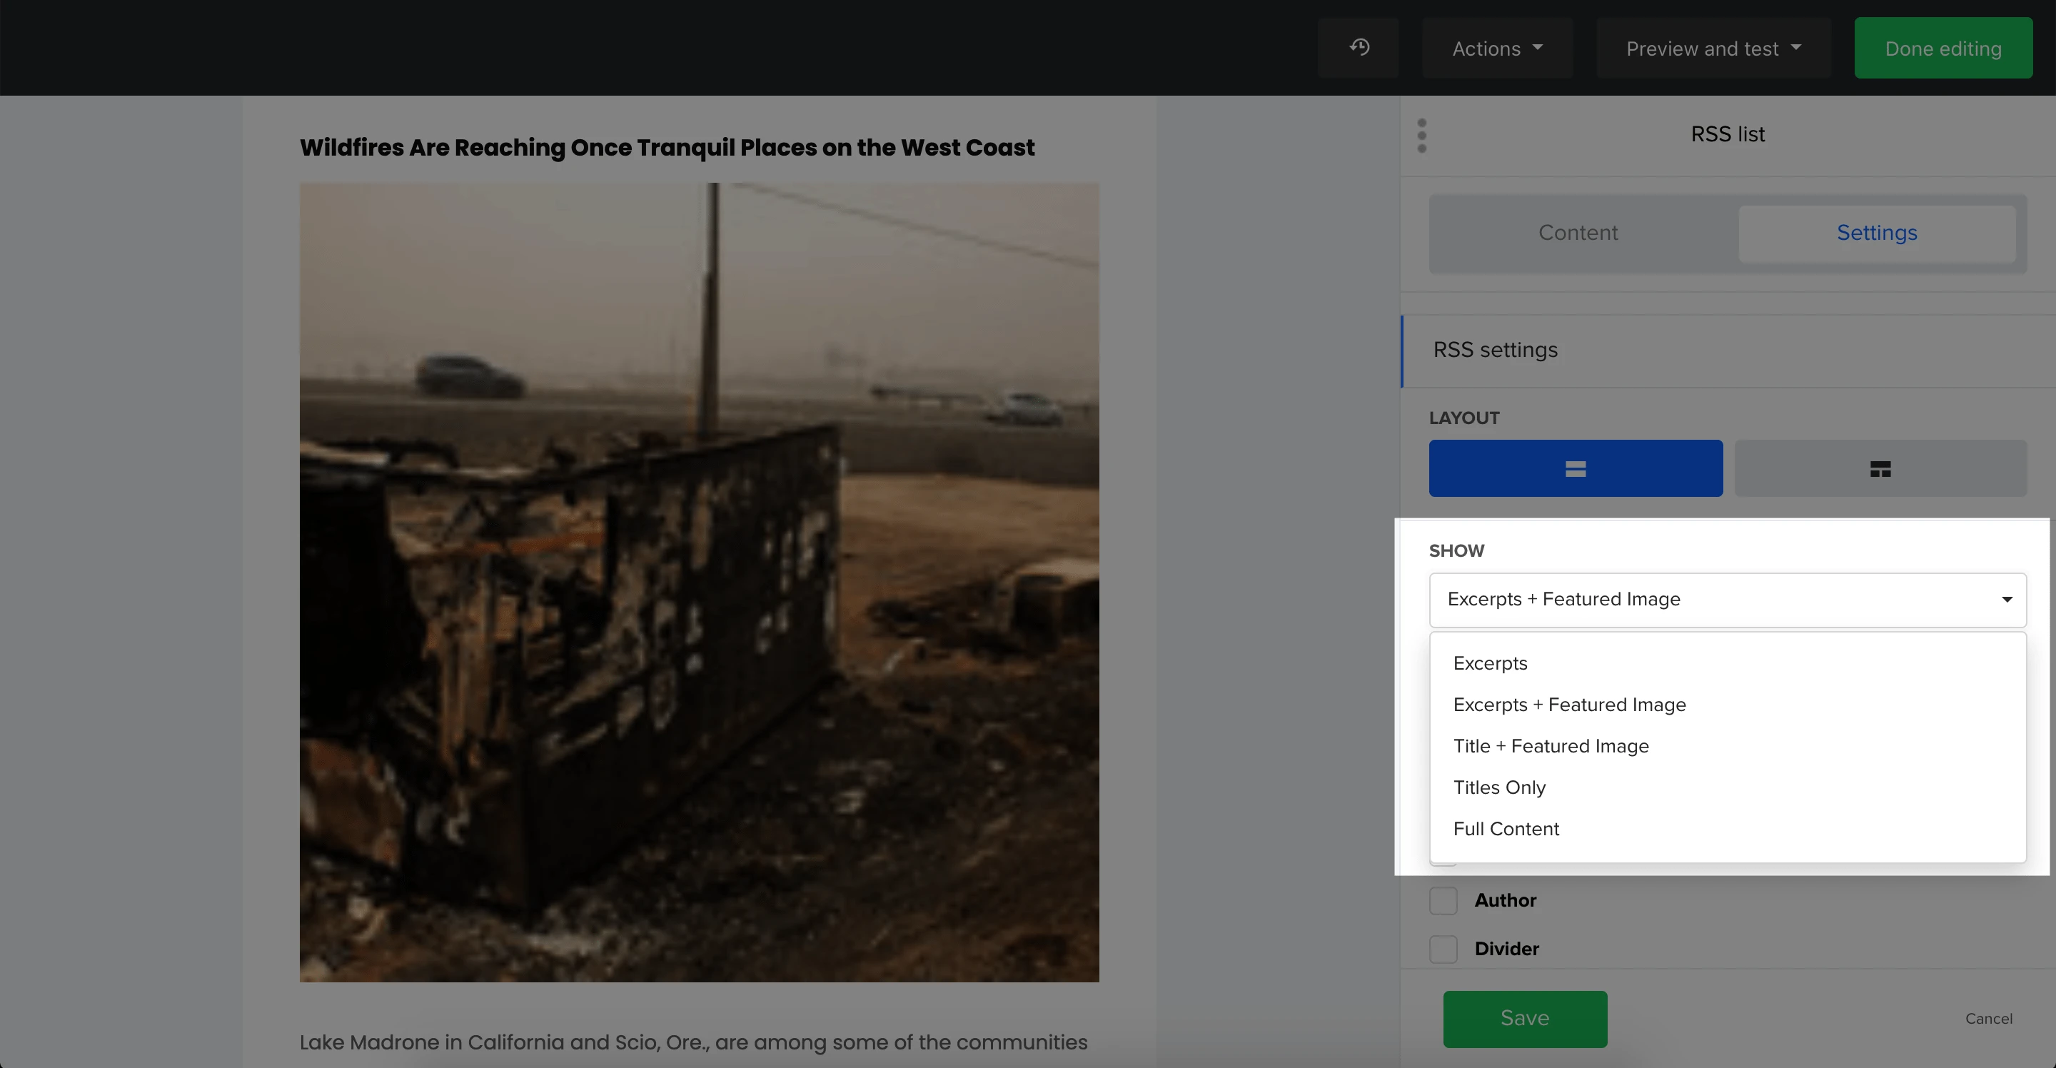Click the Cancel link

point(1988,1019)
